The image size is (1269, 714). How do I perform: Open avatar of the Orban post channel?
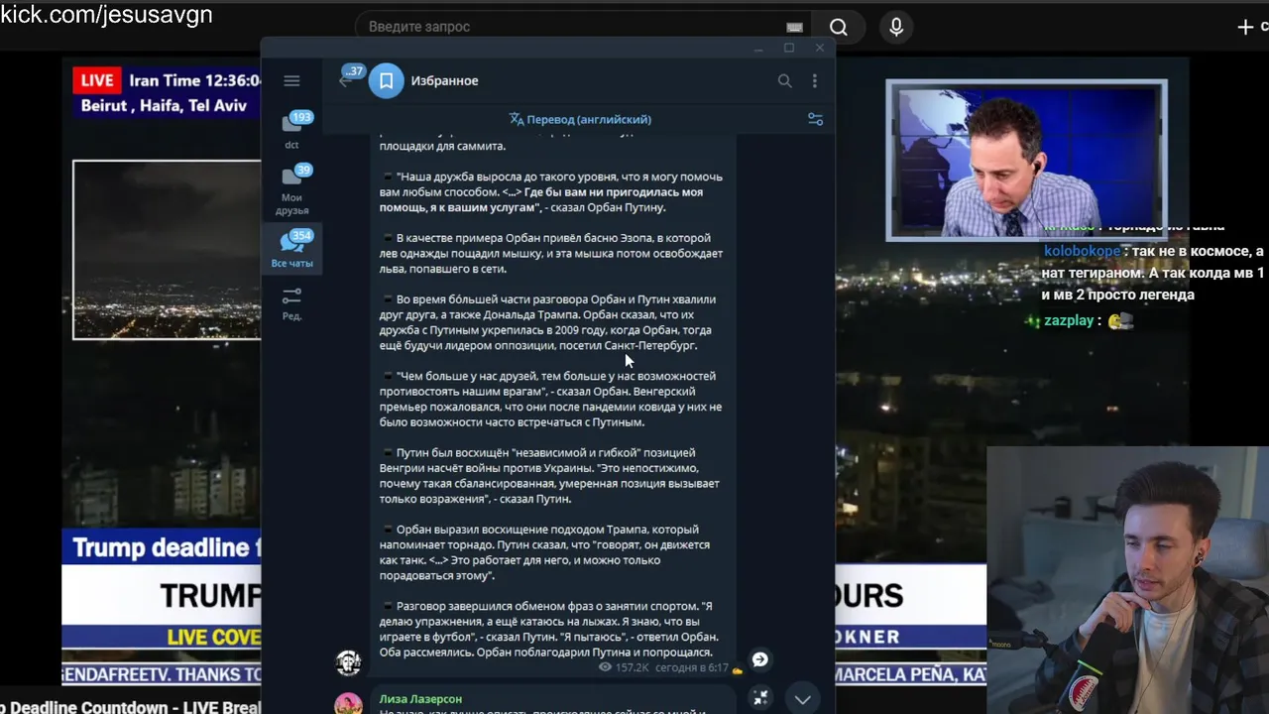click(348, 661)
